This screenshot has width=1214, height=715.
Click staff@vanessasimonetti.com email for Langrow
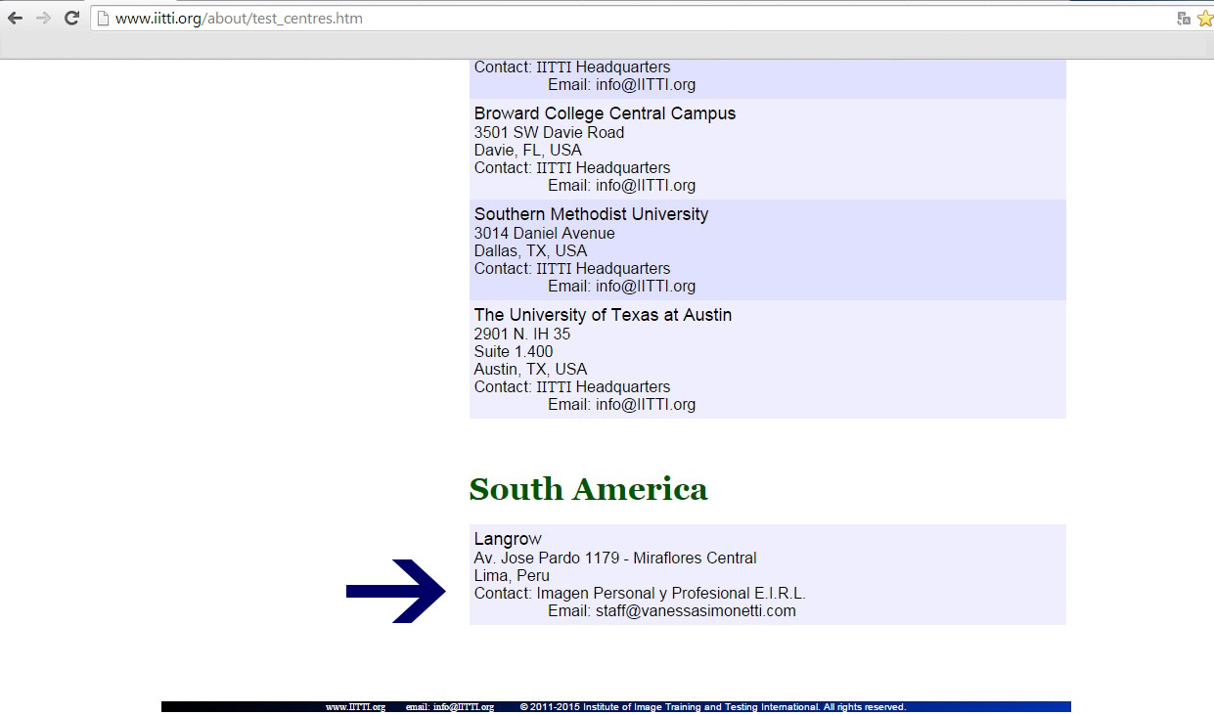coord(696,611)
